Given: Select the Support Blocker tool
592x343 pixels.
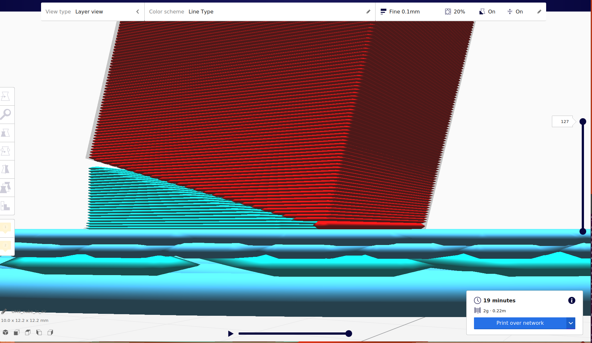Looking at the screenshot, I should point(5,206).
